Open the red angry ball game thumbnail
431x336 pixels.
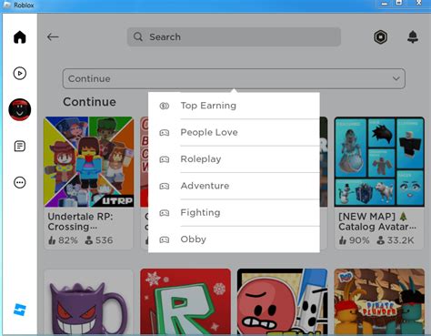click(282, 302)
